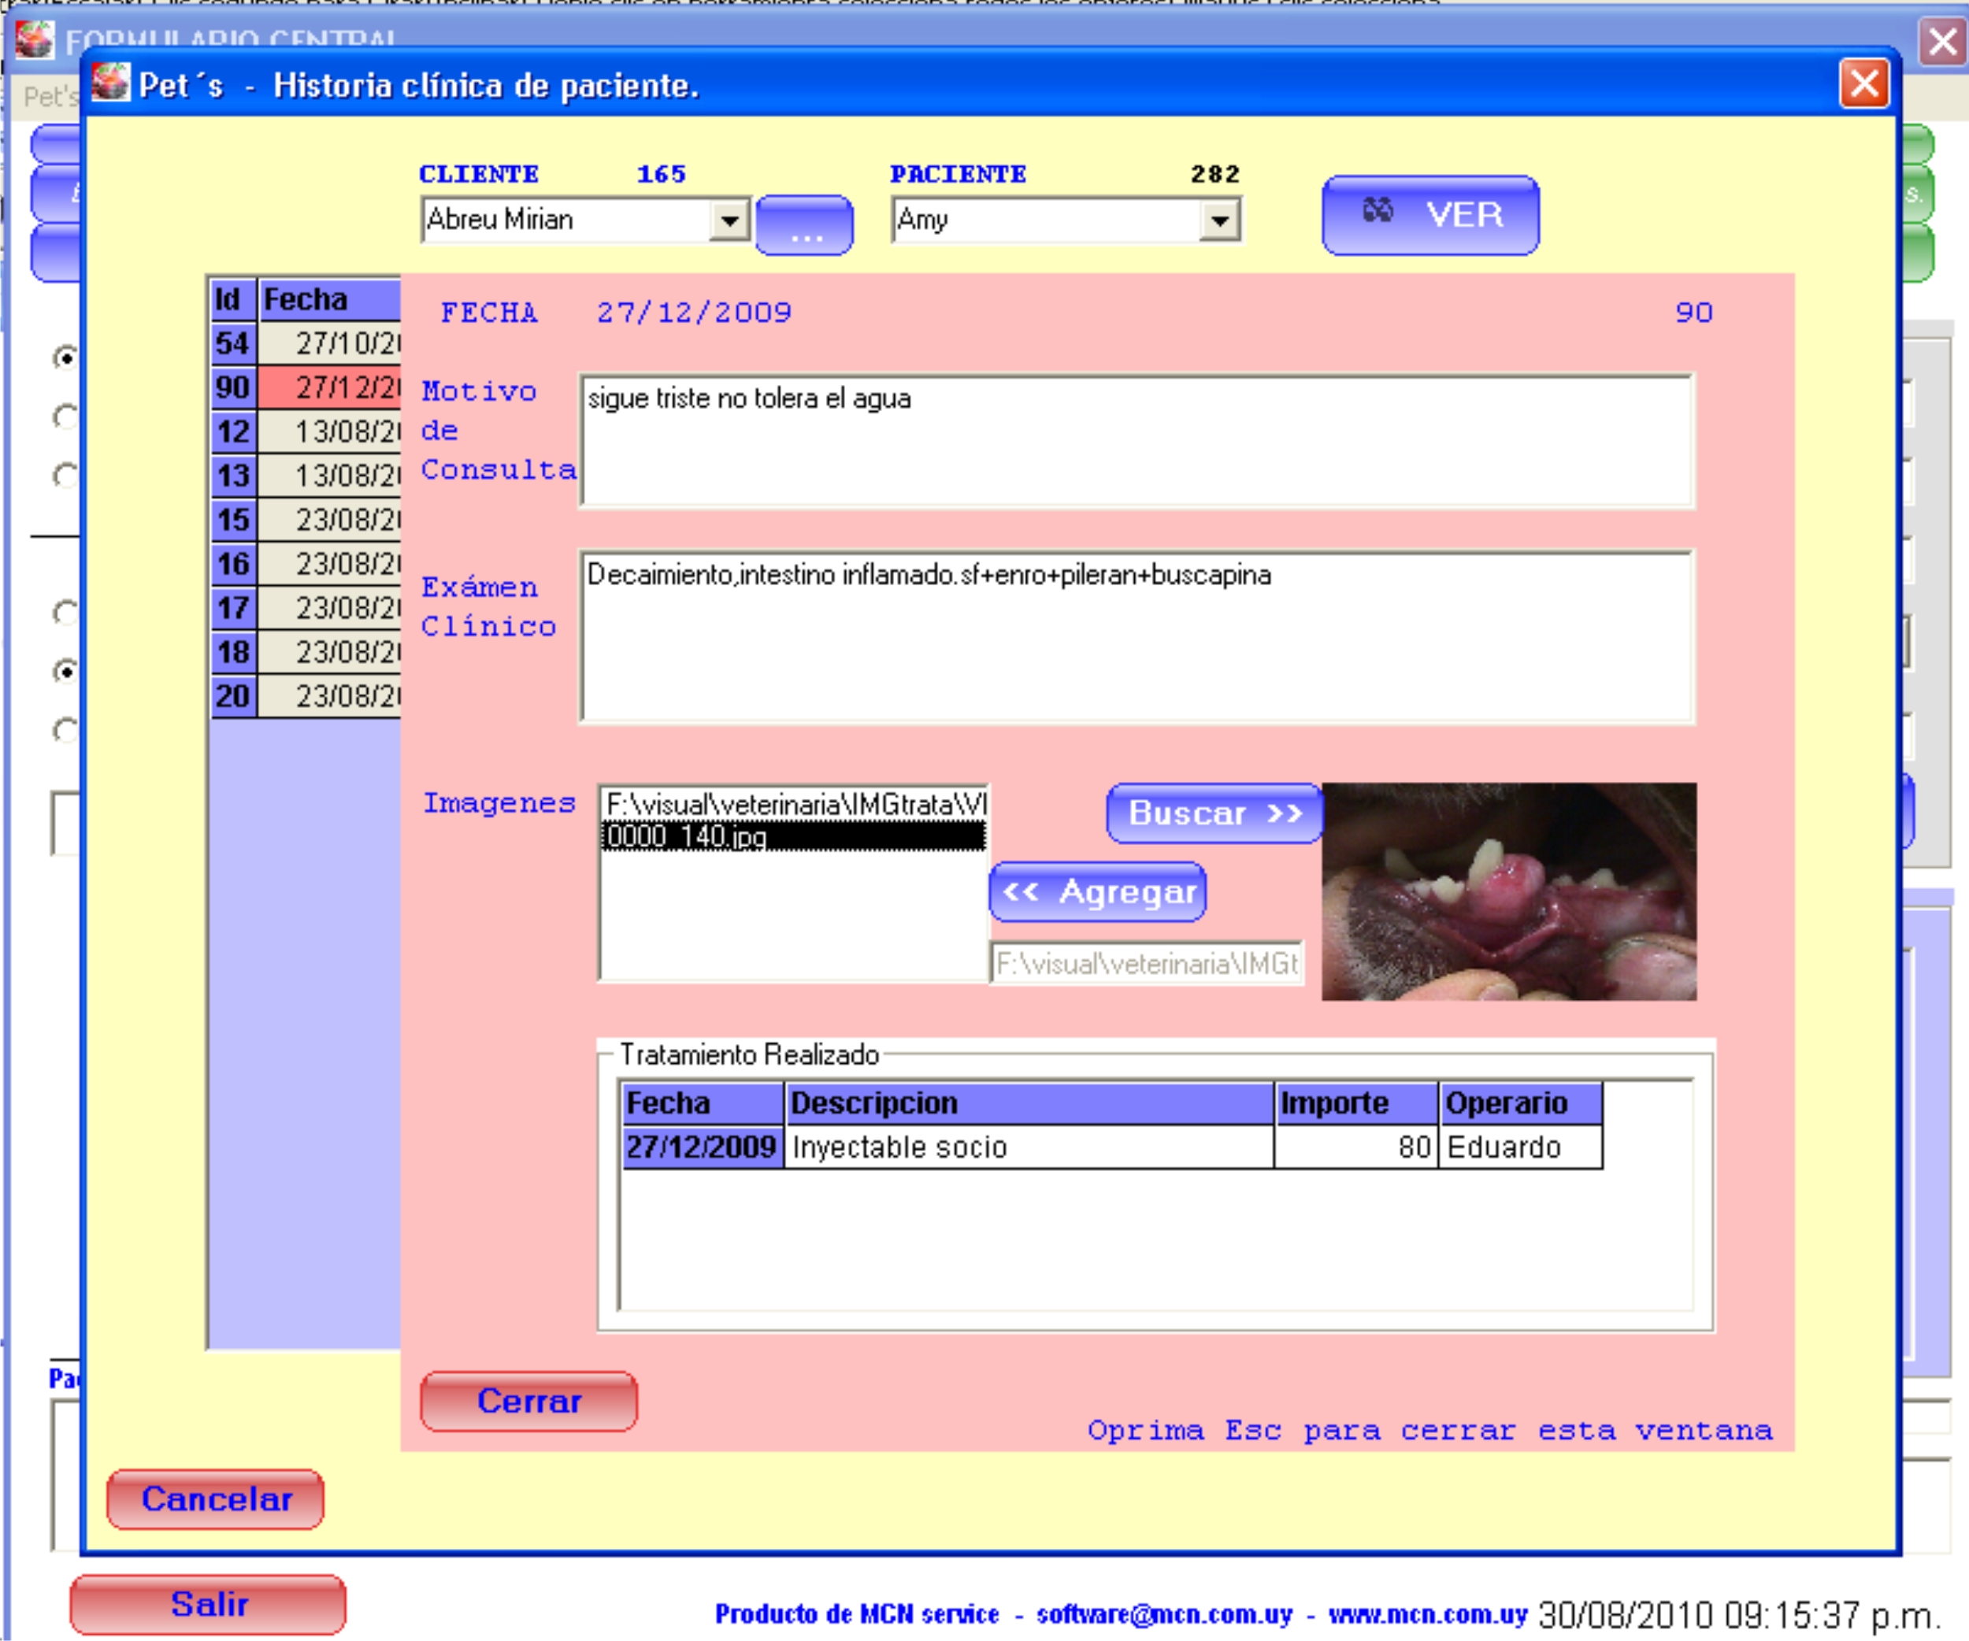
Task: Click the << Agregar image button
Action: [x=1097, y=891]
